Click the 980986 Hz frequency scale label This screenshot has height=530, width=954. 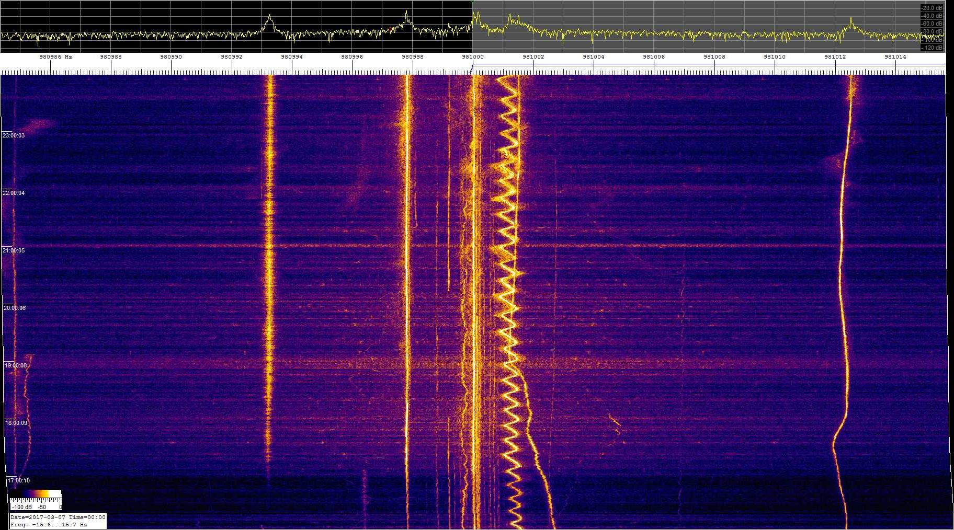(x=55, y=56)
